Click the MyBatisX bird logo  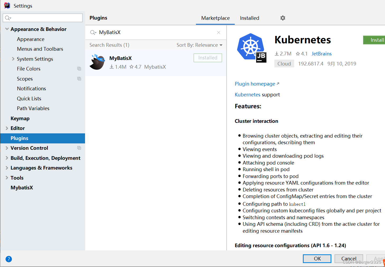97,62
